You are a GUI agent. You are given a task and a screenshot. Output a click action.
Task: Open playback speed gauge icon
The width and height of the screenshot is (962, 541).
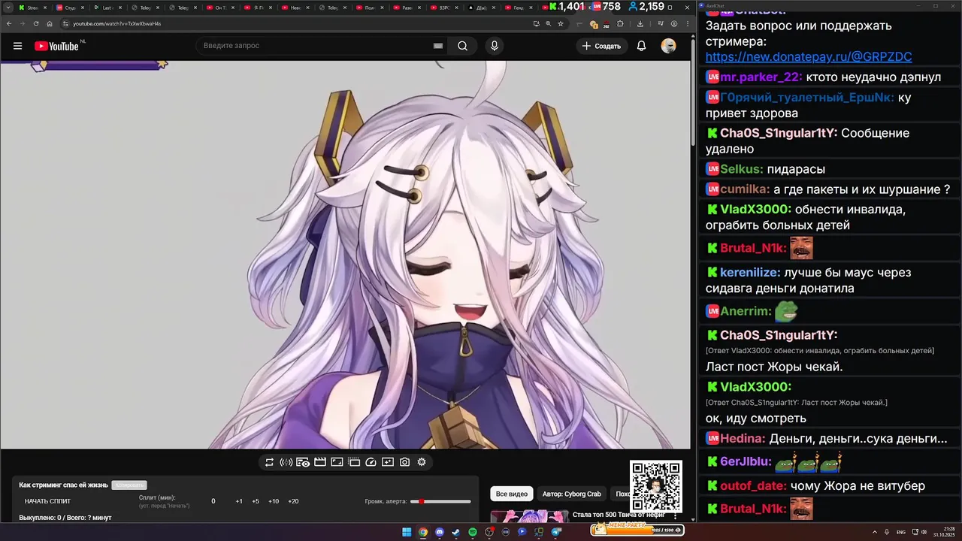point(371,462)
